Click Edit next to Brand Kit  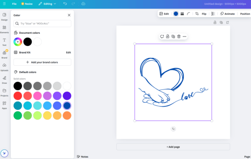tap(68, 52)
